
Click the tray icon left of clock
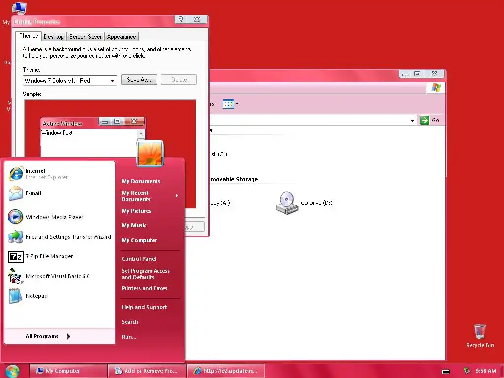467,371
